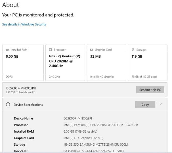The height and width of the screenshot is (153, 172).
Task: Click the Installed RAM label in specifications
Action: [x=24, y=131]
